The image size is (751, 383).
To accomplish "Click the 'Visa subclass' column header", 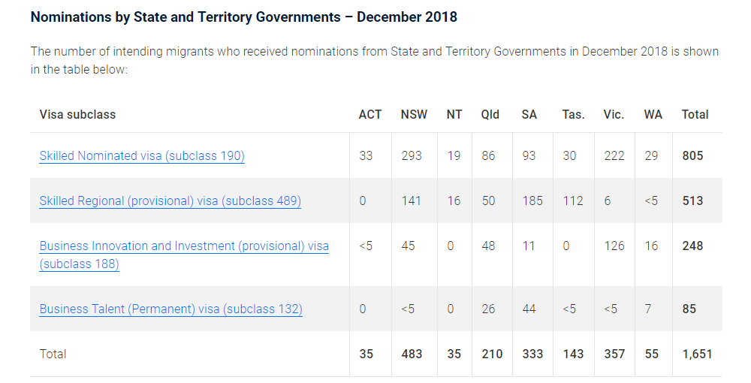I will [x=77, y=115].
